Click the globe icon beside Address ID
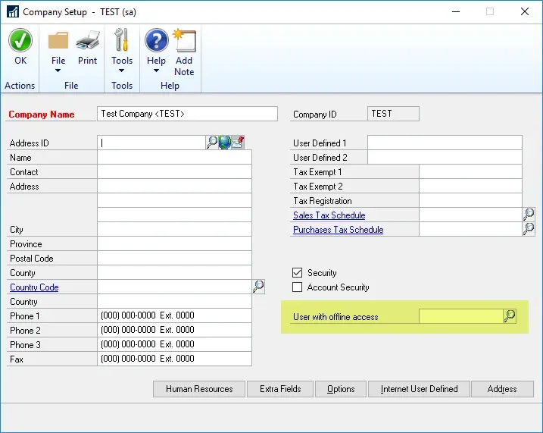This screenshot has height=433, width=543. pos(225,142)
